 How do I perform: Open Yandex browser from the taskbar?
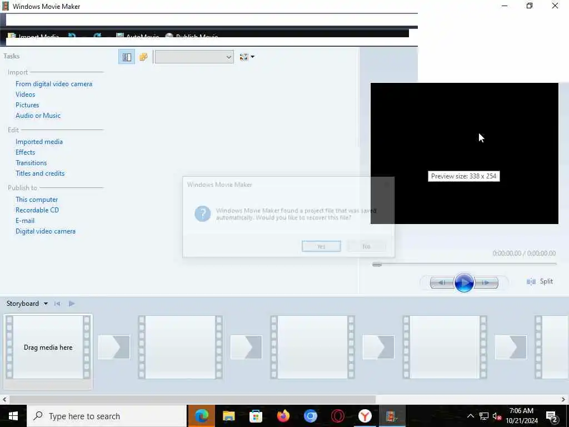pos(365,416)
